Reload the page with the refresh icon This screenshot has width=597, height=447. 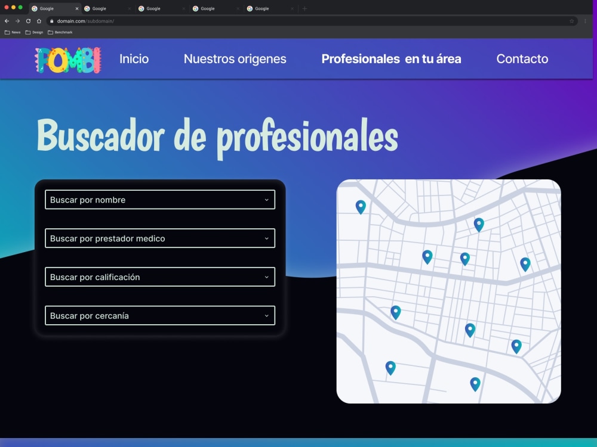28,21
